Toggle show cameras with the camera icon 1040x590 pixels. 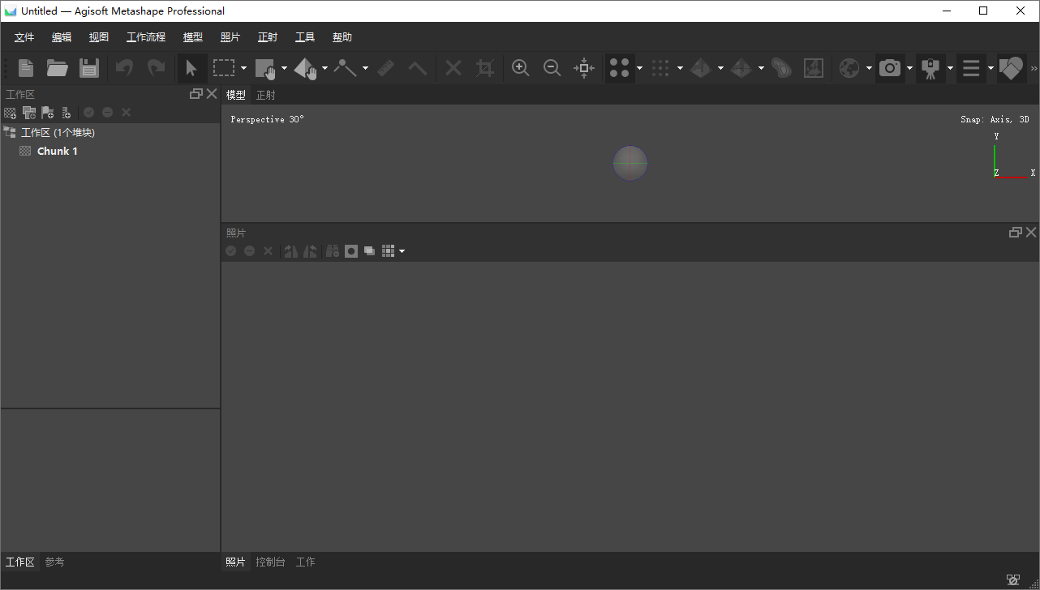click(x=890, y=69)
